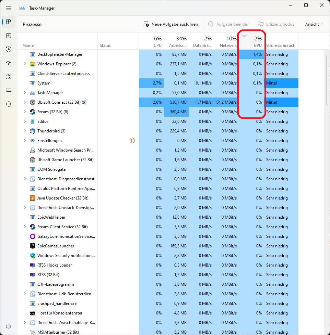Viewport: 330px width, 335px height.
Task: Sort by the GPU column header
Action: tap(252, 41)
